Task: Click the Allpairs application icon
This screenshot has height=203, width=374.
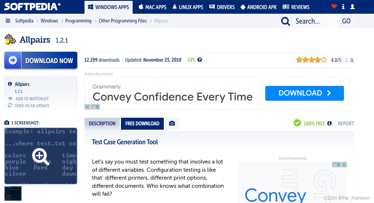Action: click(10, 39)
